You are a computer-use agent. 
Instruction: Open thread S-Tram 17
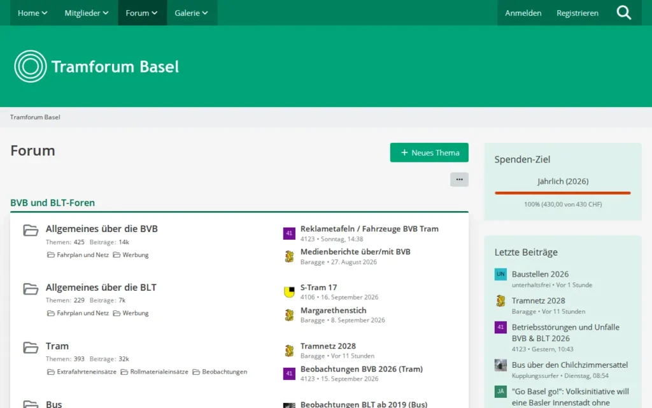pyautogui.click(x=318, y=288)
